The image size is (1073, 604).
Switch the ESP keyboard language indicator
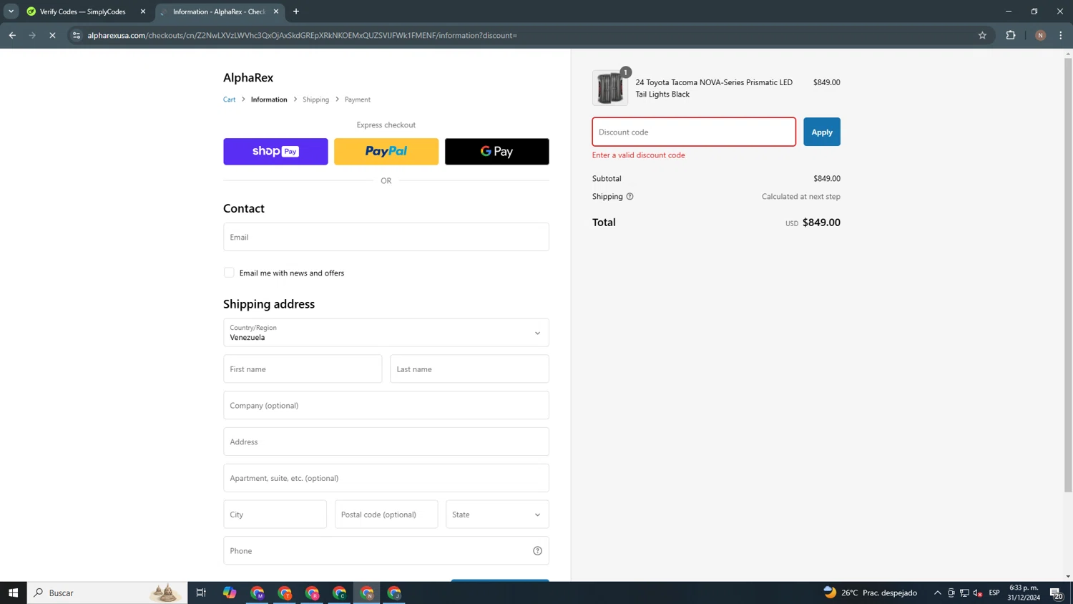click(x=994, y=593)
